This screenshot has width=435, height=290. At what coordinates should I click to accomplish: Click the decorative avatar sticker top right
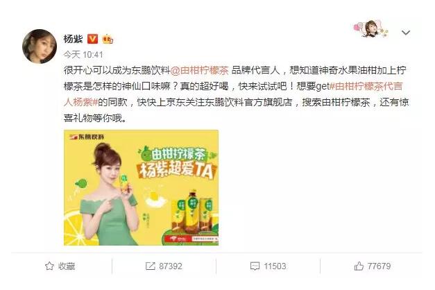371,29
